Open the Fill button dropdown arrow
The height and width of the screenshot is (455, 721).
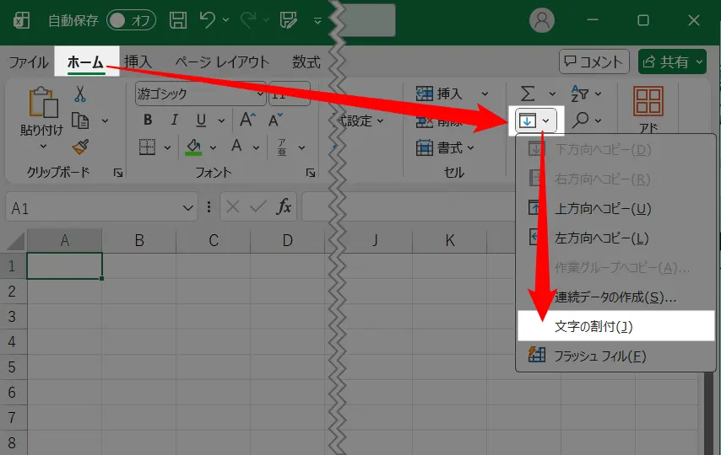(546, 120)
